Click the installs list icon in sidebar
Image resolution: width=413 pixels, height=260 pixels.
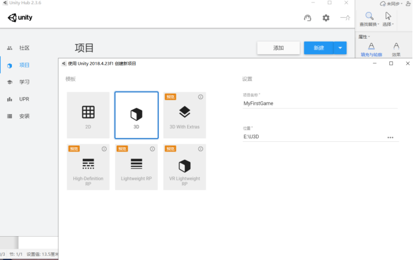[10, 116]
